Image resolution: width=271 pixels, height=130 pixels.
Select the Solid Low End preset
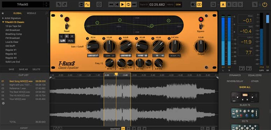coord(13,62)
